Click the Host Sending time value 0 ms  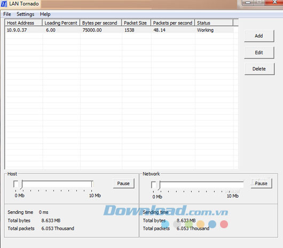pyautogui.click(x=43, y=212)
